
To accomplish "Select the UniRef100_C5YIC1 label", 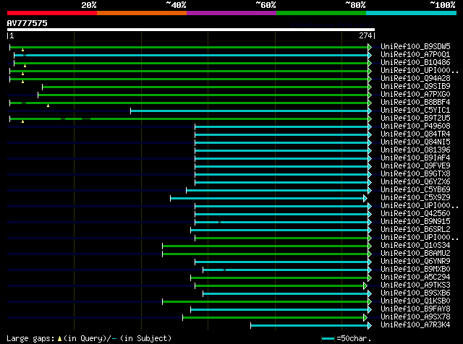I will click(x=415, y=110).
